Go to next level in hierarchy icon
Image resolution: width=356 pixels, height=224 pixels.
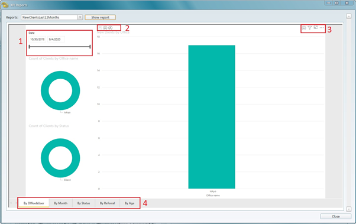coord(105,28)
